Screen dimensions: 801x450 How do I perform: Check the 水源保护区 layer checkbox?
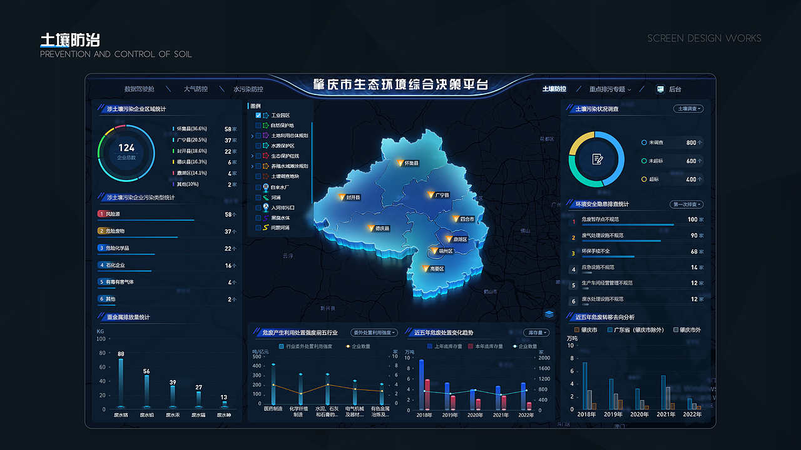pos(258,146)
